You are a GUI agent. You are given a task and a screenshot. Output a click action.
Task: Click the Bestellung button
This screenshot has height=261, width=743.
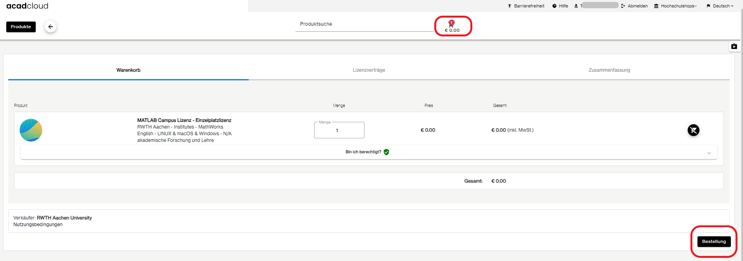tap(714, 241)
